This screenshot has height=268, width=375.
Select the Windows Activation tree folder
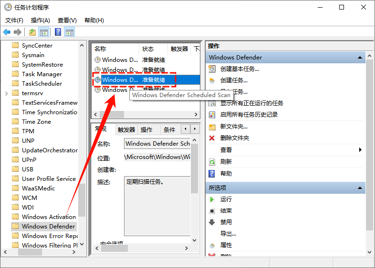point(49,217)
